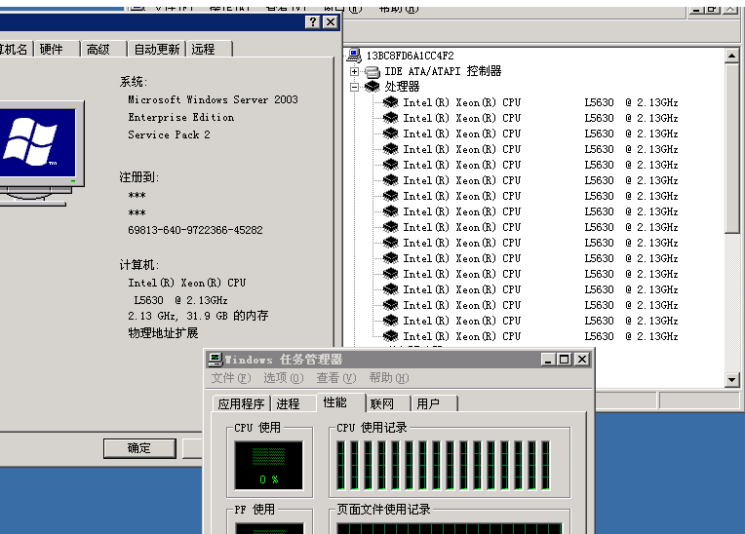Click the computer icon for 13BC8FD6A1CC4F2
The width and height of the screenshot is (745, 534).
click(354, 56)
